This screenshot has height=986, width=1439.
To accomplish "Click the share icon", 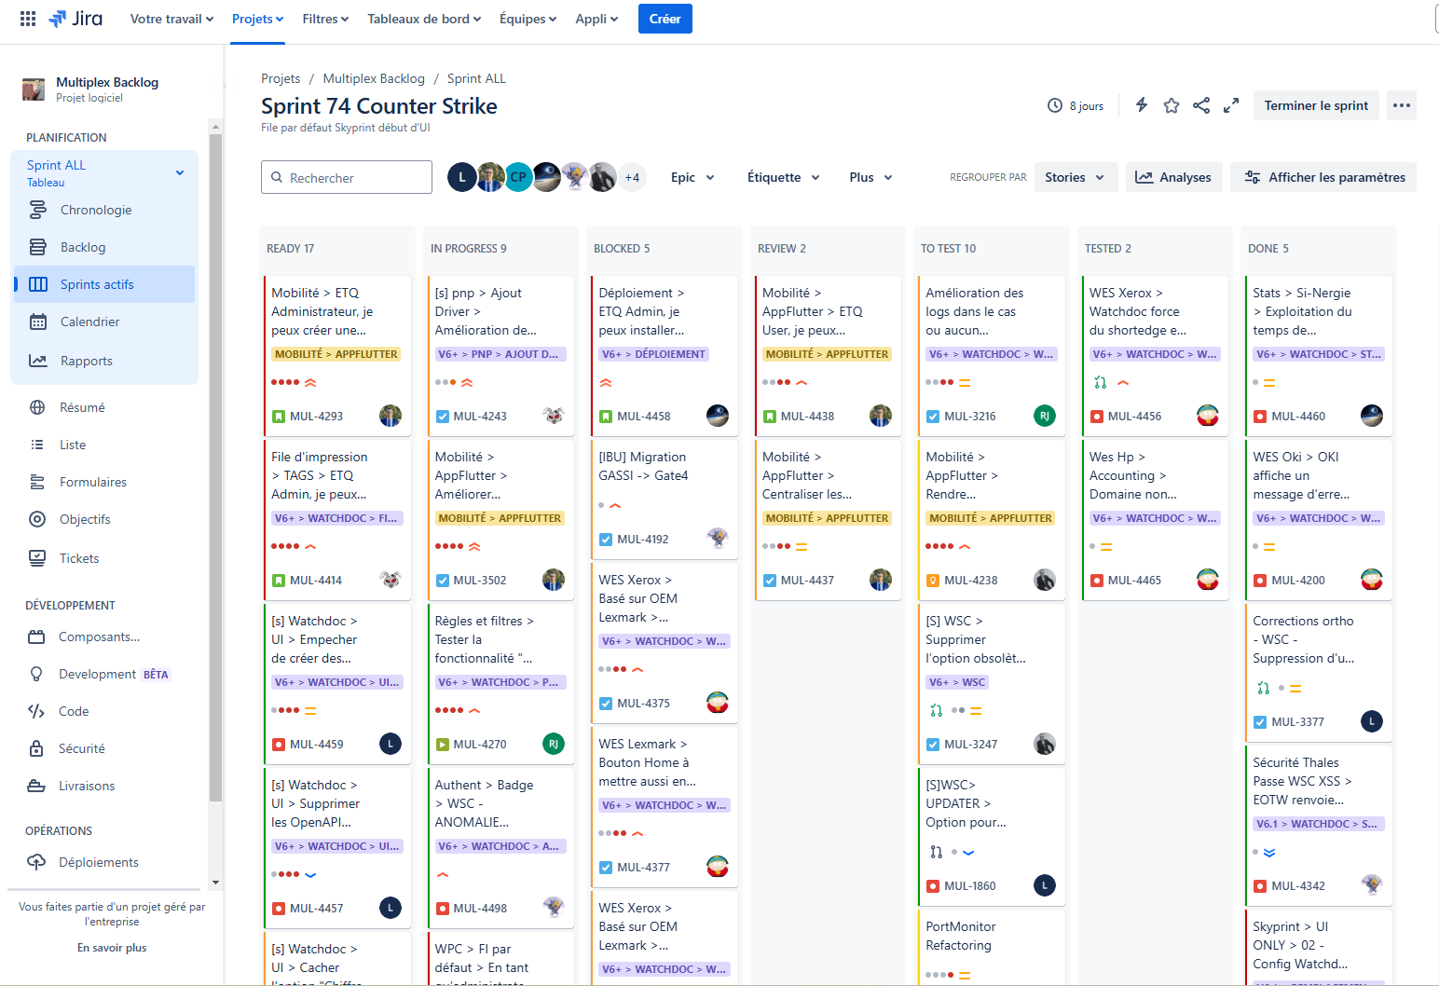I will pyautogui.click(x=1201, y=105).
